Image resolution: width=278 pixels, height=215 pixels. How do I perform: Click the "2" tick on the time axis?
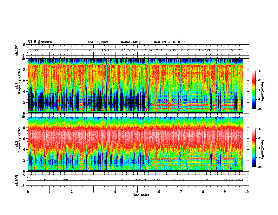tap(72, 192)
